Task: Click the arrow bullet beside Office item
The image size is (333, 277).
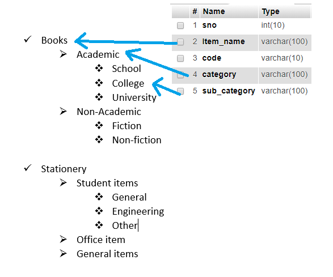Action: pyautogui.click(x=63, y=239)
